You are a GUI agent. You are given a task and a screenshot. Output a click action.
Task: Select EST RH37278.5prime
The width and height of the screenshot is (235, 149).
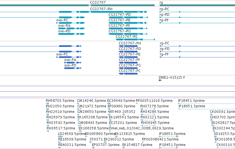(x=148, y=109)
